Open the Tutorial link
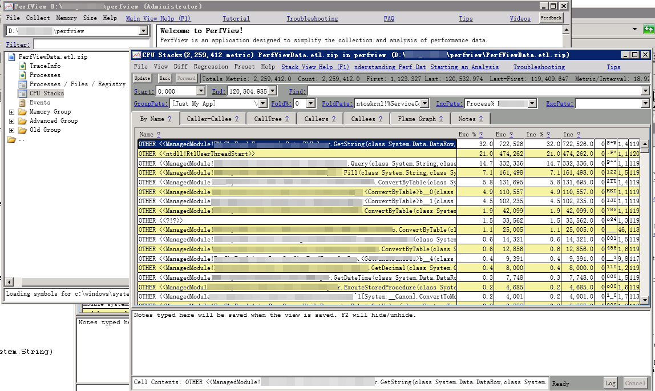Viewport: 655px width, 391px height. [236, 18]
